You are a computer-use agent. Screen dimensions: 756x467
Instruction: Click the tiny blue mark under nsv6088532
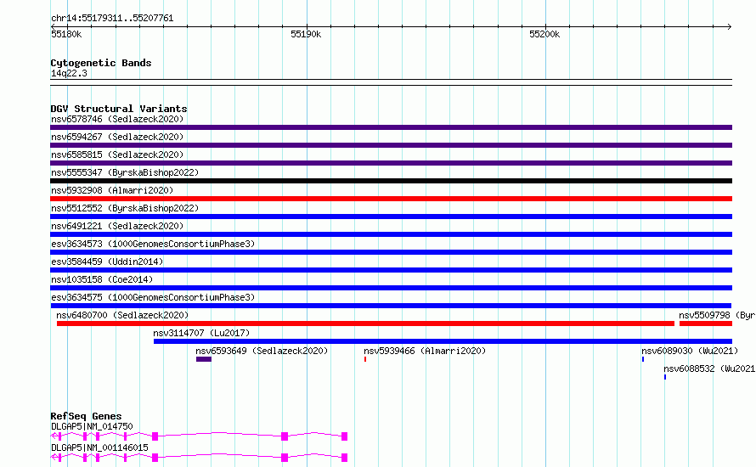(665, 377)
